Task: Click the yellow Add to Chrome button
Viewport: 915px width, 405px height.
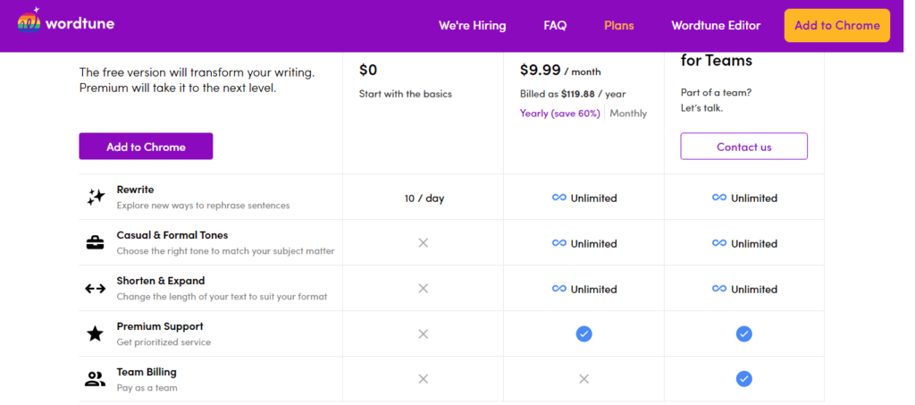Action: click(836, 25)
